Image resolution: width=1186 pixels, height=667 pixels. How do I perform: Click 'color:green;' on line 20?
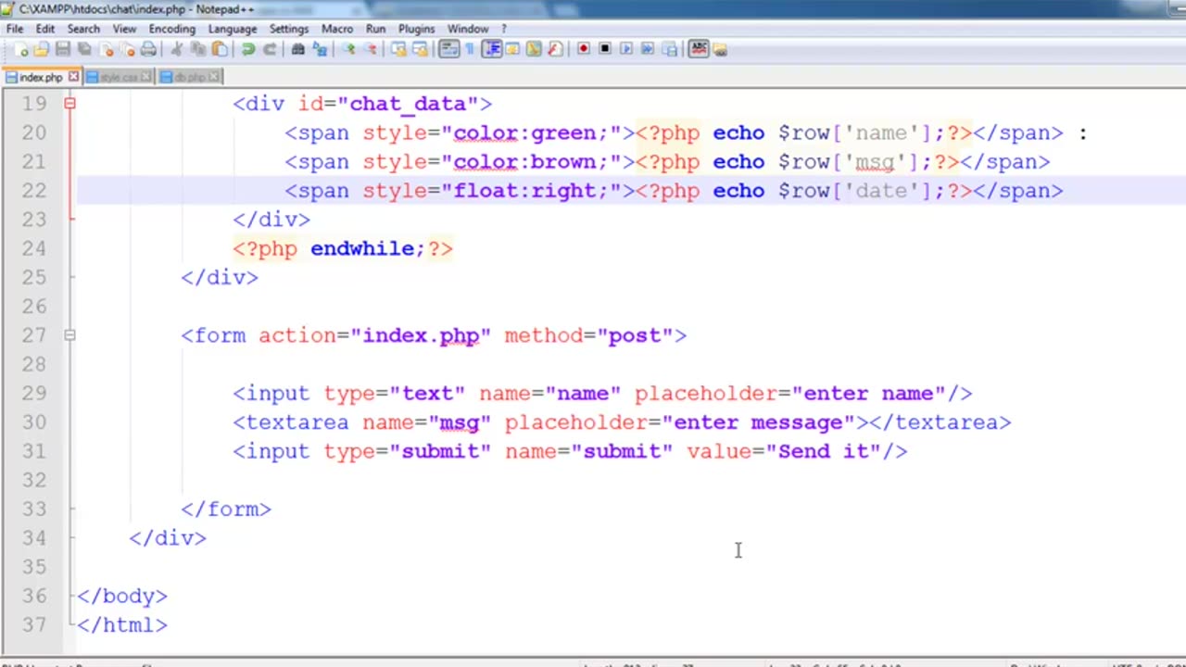[530, 132]
